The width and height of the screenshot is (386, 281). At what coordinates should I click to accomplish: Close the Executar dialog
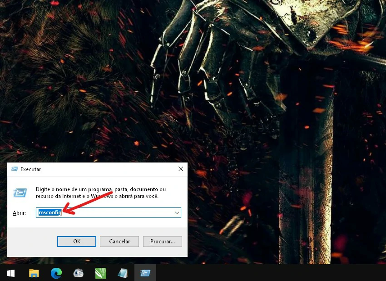[181, 169]
